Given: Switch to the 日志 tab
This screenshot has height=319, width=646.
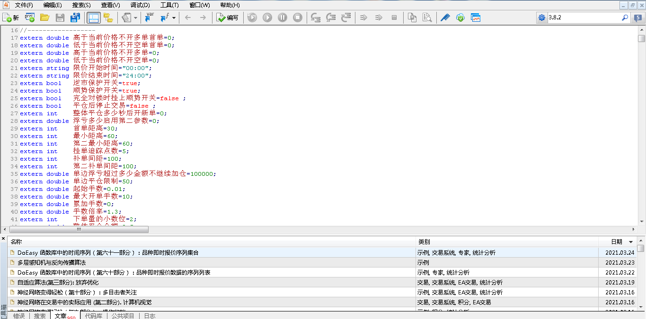Looking at the screenshot, I should click(x=150, y=316).
